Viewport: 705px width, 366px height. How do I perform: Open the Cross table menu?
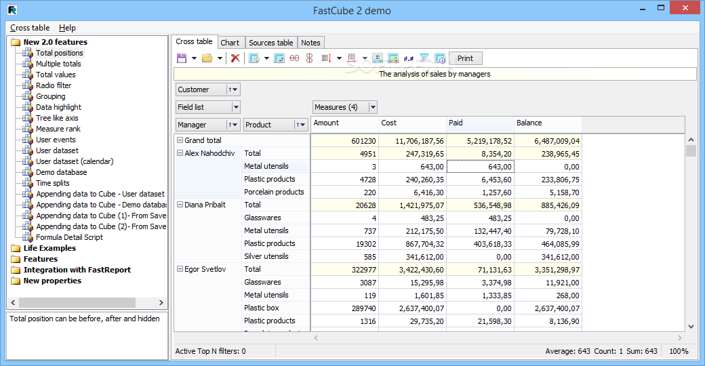[30, 28]
